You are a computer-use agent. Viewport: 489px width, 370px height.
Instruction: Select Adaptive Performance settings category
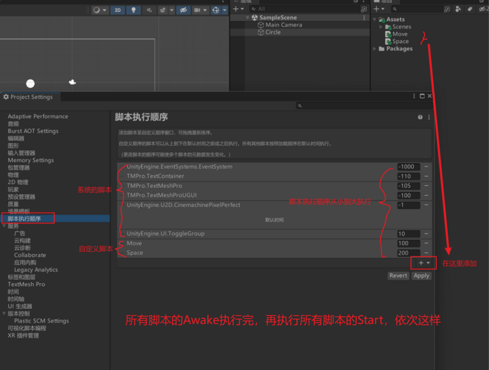(38, 116)
